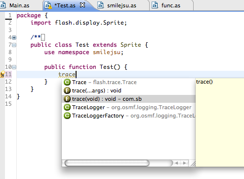Click the smilejsu.as file icon
The image size is (244, 179).
coord(100,5)
